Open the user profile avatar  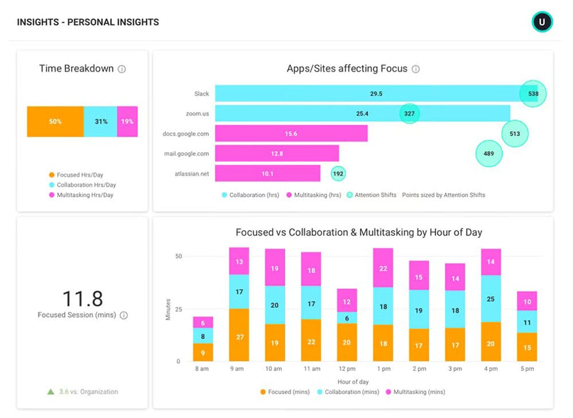pyautogui.click(x=541, y=22)
